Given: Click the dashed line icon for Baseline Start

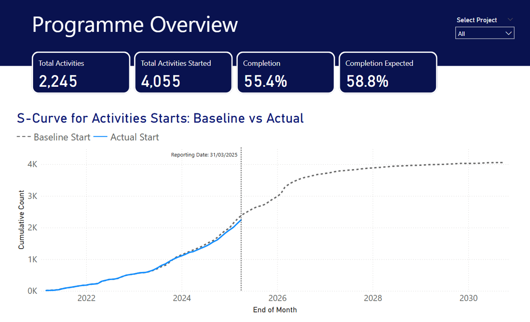Looking at the screenshot, I should pyautogui.click(x=23, y=137).
